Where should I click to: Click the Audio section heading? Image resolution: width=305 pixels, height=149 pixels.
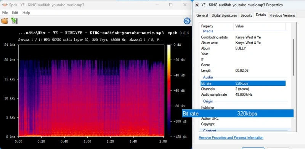208,77
